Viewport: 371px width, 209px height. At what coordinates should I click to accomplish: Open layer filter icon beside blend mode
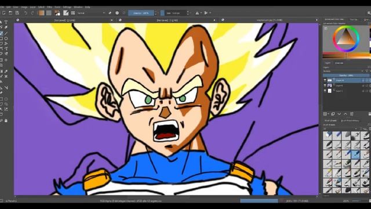[x=367, y=71]
